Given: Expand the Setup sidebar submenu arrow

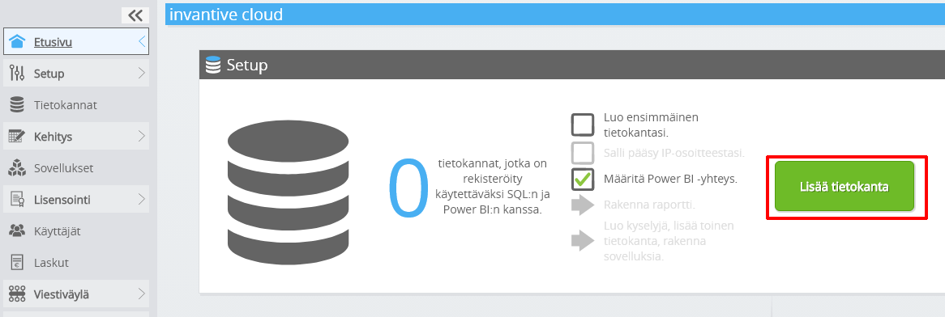Looking at the screenshot, I should pyautogui.click(x=142, y=74).
